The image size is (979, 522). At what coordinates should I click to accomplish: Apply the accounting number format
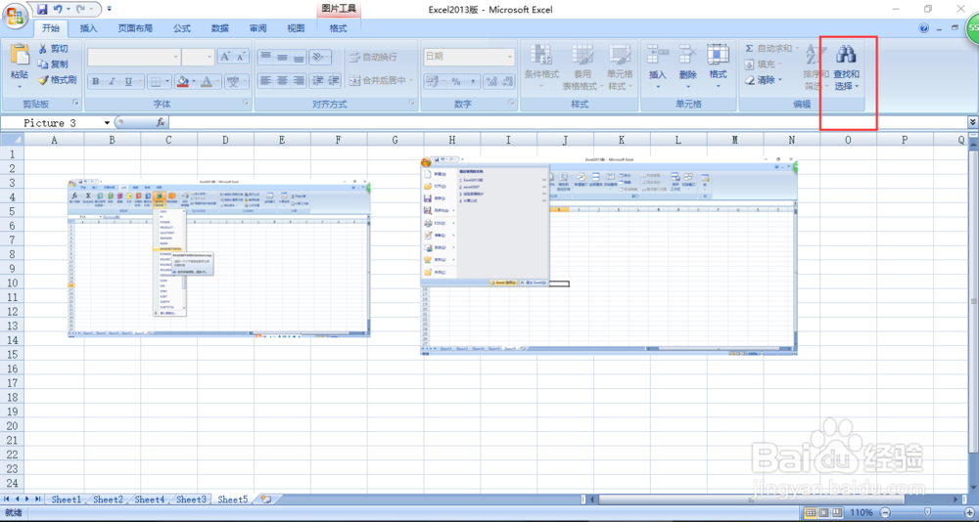[x=435, y=81]
